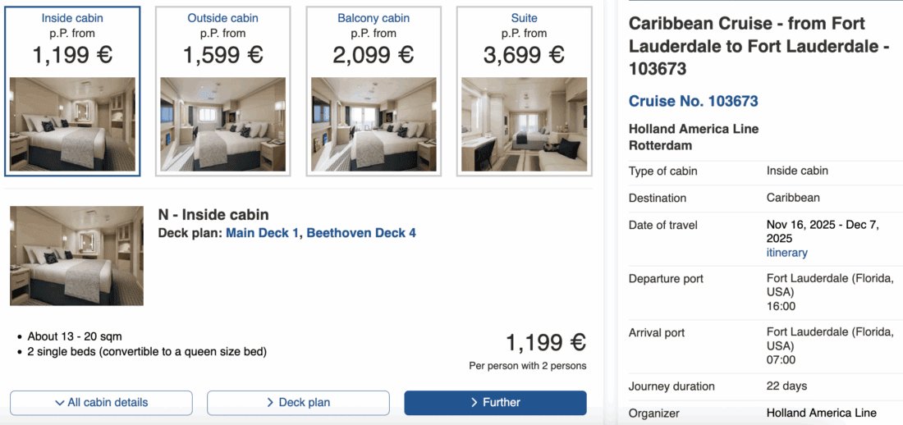Enlarge the N - Inside cabin detail image

(76, 256)
